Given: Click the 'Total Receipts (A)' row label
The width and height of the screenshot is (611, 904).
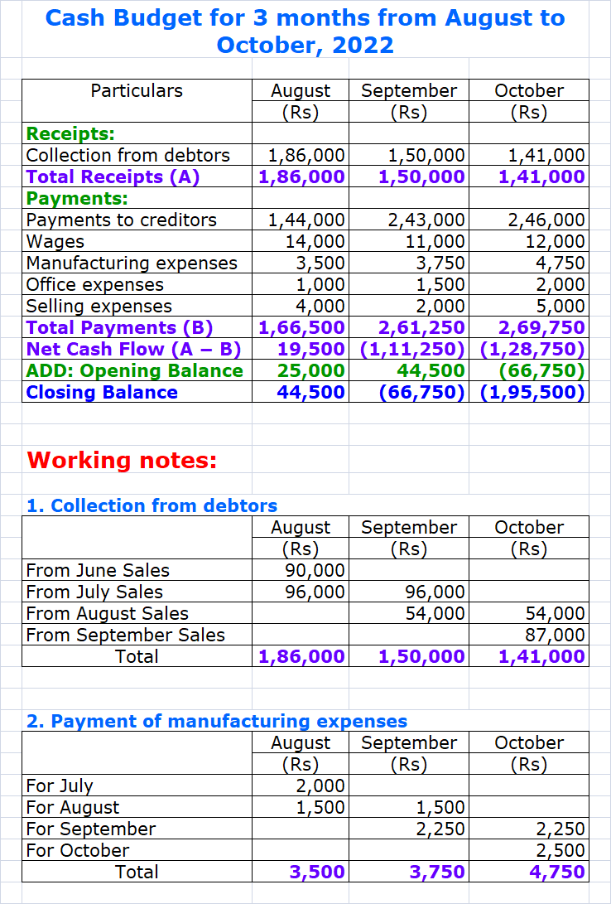Looking at the screenshot, I should [x=113, y=176].
